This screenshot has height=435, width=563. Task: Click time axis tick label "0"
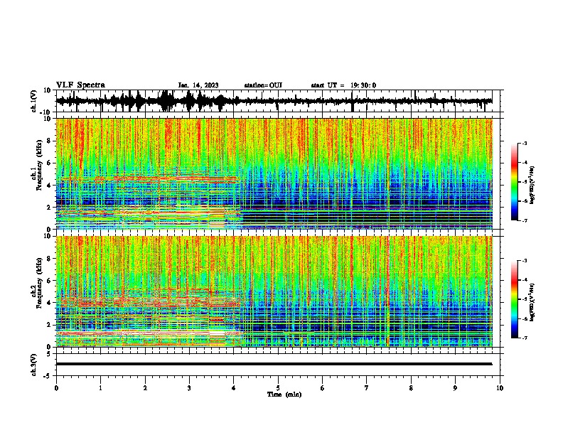click(56, 388)
